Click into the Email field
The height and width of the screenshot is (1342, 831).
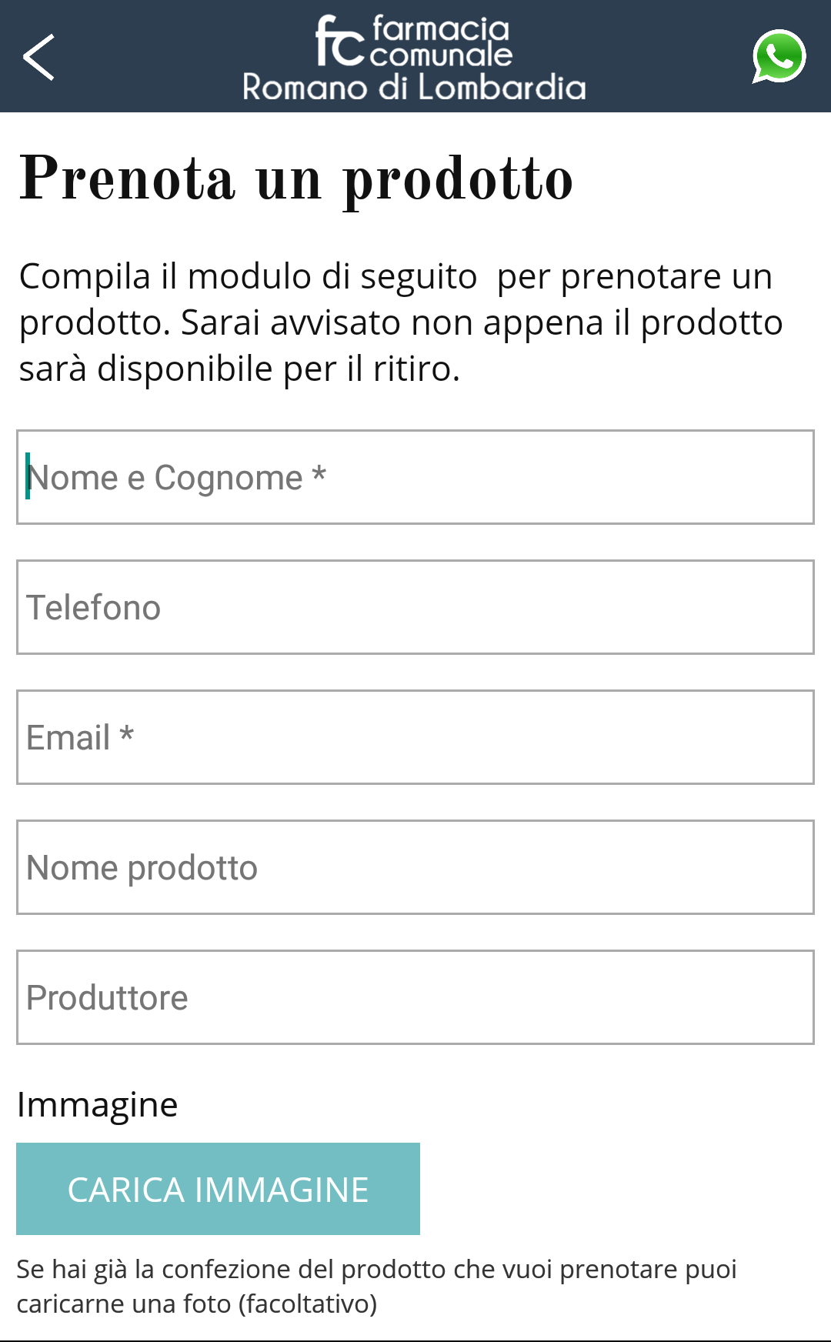tap(415, 737)
